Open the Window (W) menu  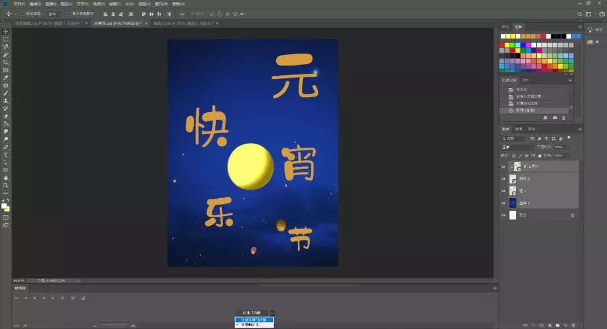tap(161, 4)
